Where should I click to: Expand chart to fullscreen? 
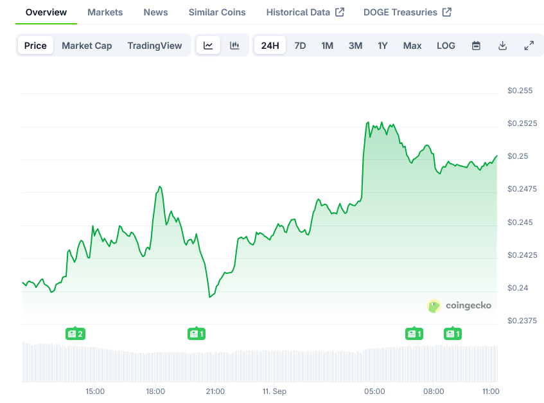[529, 46]
